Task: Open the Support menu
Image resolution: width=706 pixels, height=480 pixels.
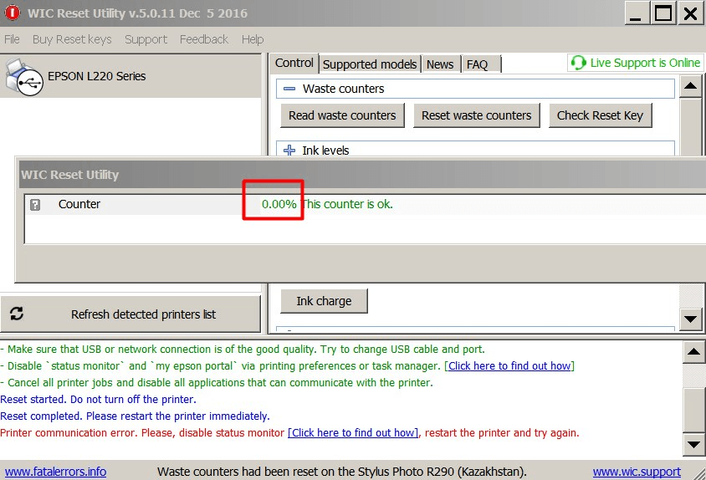Action: point(146,39)
